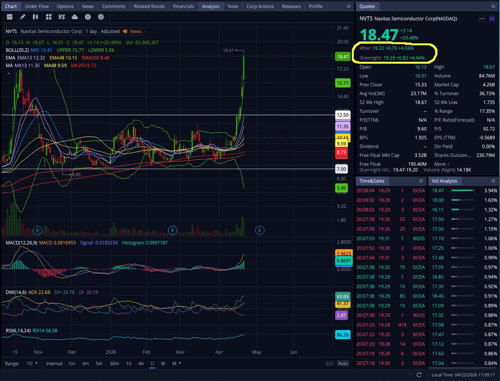Open the Related Bonds tab
This screenshot has width=500, height=381.
click(149, 6)
